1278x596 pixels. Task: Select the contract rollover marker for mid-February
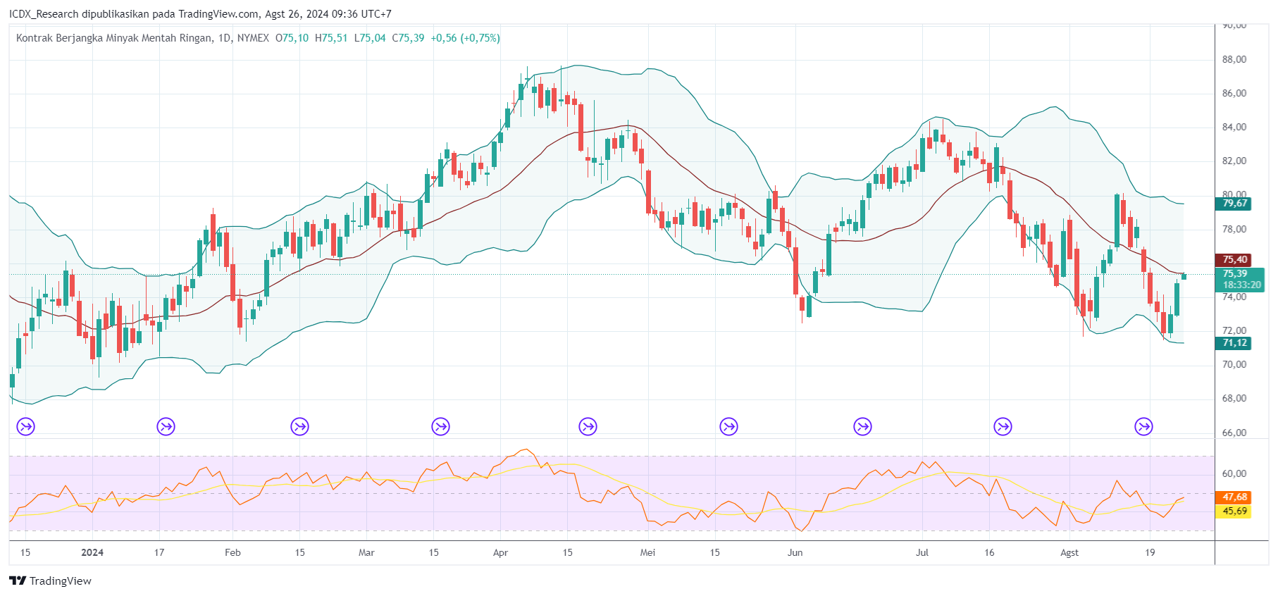[300, 426]
